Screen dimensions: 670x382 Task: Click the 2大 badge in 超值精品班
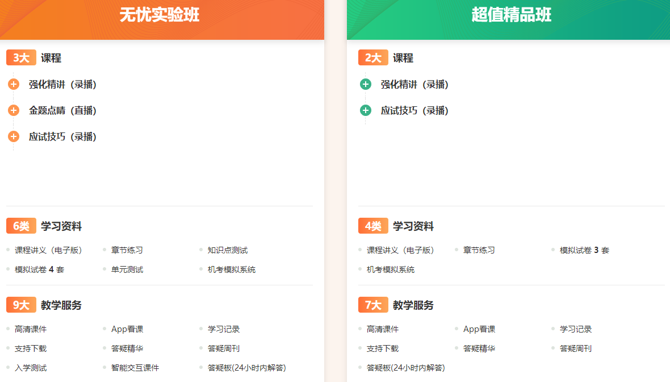(x=373, y=57)
